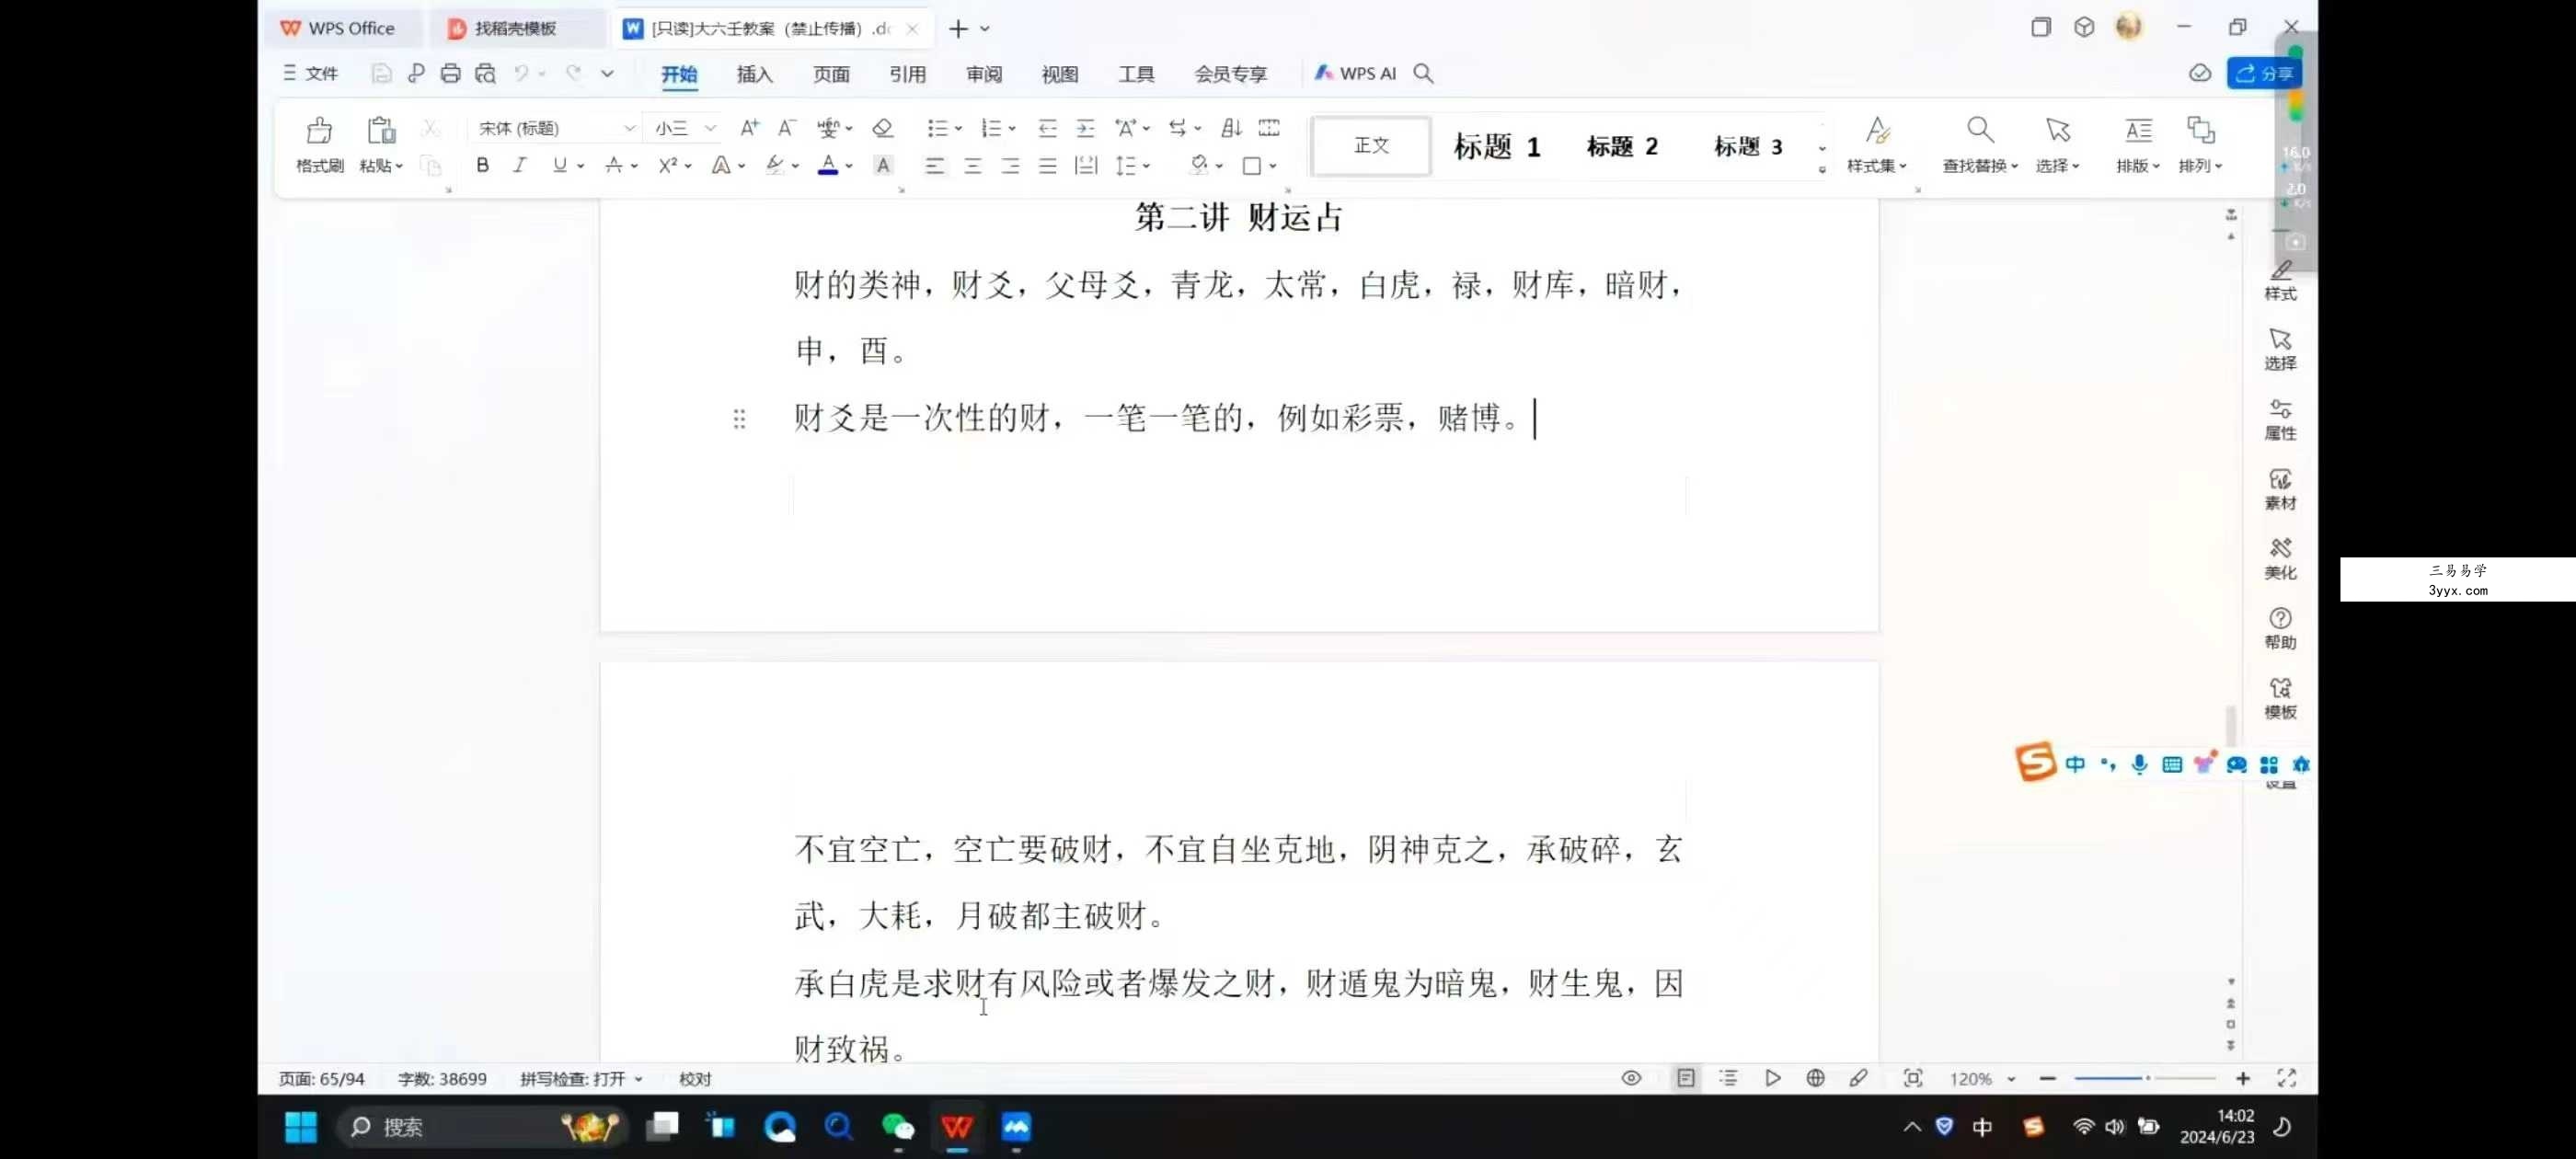Image resolution: width=2576 pixels, height=1159 pixels.
Task: Click the decrease indent icon
Action: click(x=1047, y=128)
